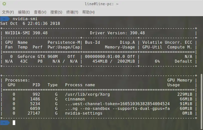Click the 91MiB memory usage value
Viewport: 203px width, 130px height.
point(186,104)
